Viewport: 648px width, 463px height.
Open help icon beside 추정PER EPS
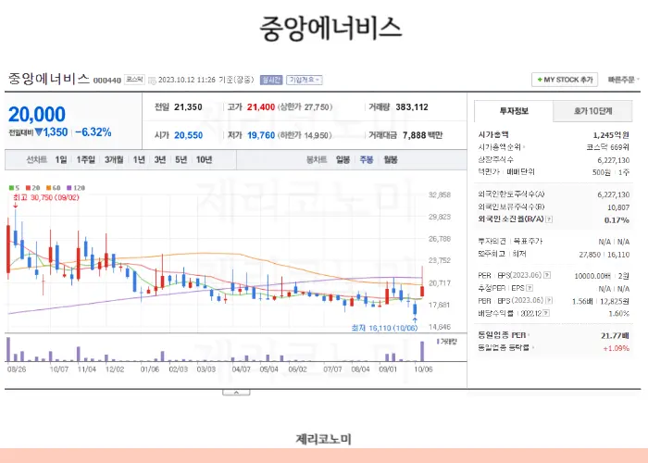(x=530, y=288)
